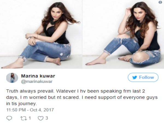Click the retweet count of 1
The height and width of the screenshot is (123, 164).
pos(30,118)
